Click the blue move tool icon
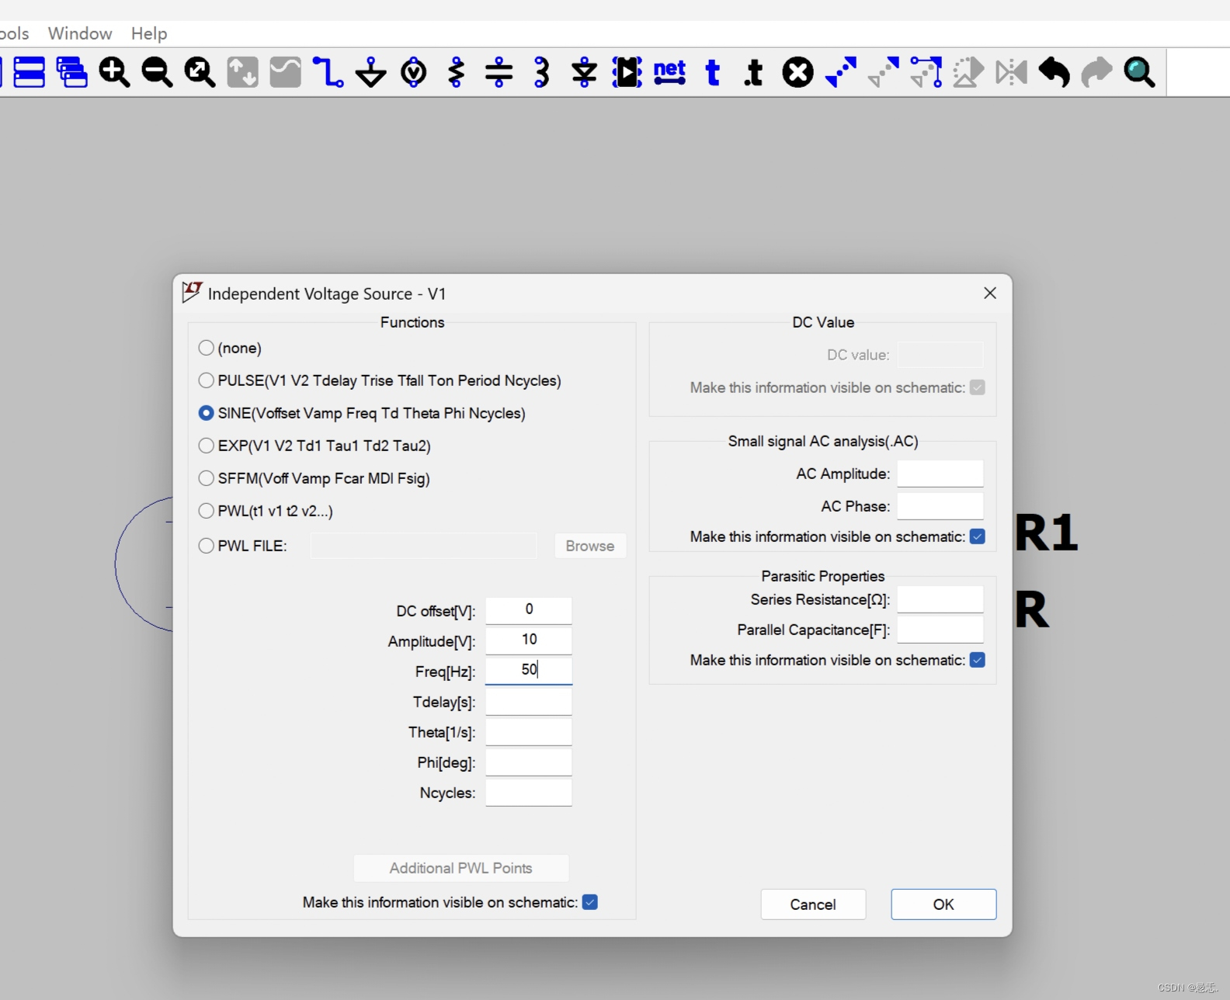Viewport: 1230px width, 1000px height. [x=840, y=72]
